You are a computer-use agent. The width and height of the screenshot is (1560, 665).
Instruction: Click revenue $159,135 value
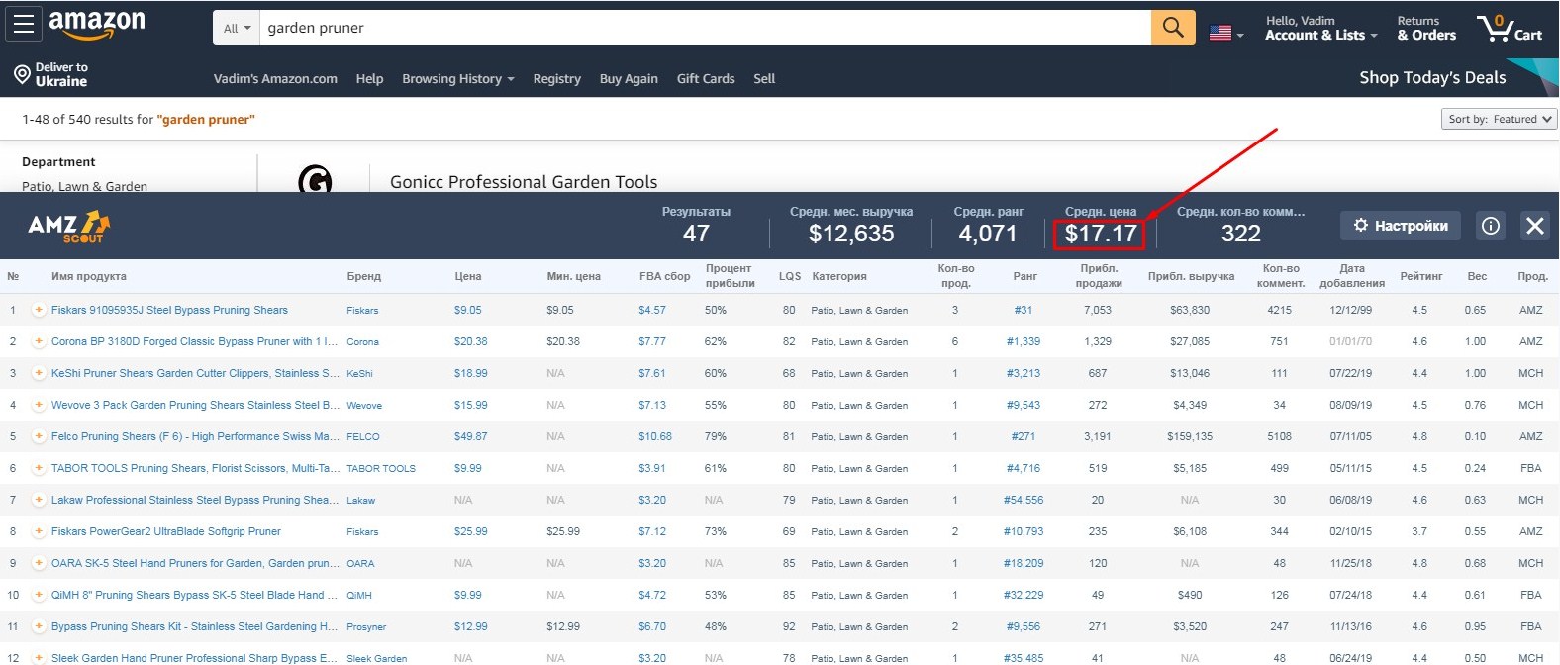tap(1190, 436)
